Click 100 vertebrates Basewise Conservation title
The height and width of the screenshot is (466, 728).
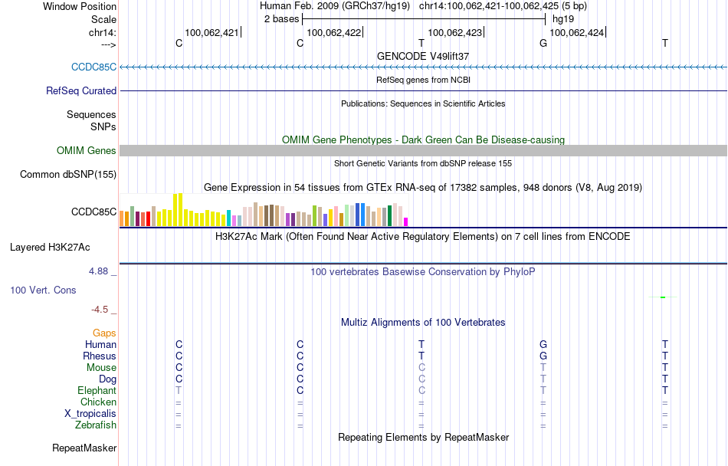[x=423, y=271]
